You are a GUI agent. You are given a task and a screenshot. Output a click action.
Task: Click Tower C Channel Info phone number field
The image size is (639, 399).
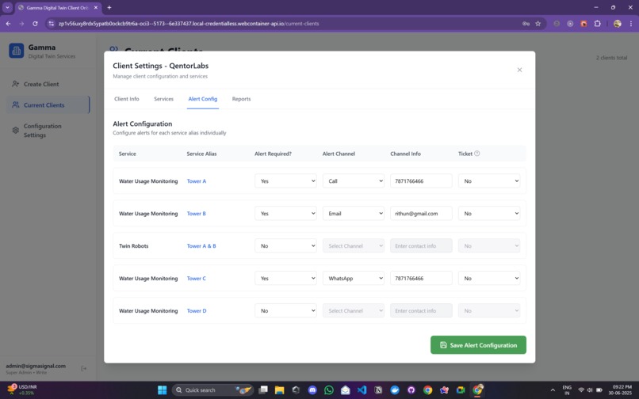tap(421, 278)
